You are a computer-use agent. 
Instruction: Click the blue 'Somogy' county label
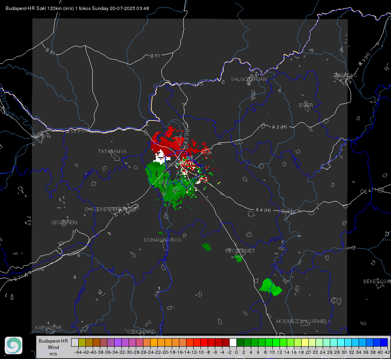tap(80, 294)
